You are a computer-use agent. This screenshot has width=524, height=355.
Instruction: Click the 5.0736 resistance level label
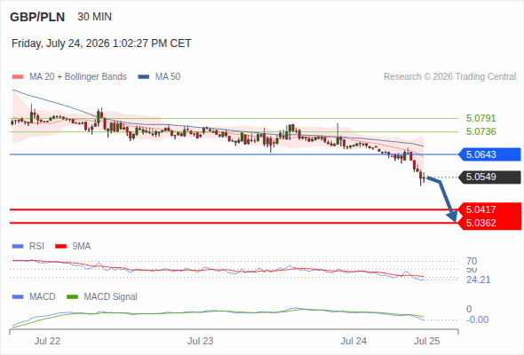tap(480, 131)
